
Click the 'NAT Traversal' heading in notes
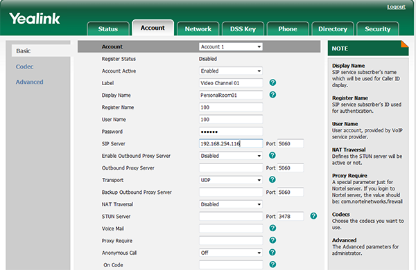tap(349, 150)
